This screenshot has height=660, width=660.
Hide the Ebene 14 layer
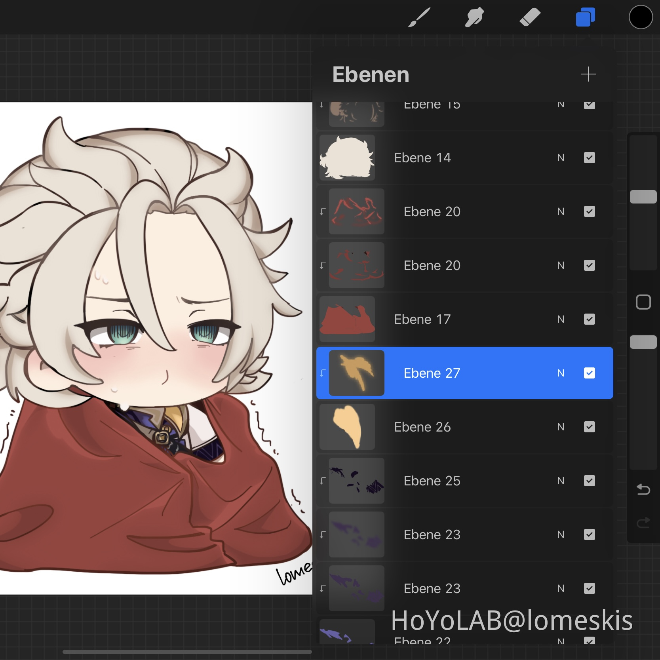click(590, 158)
